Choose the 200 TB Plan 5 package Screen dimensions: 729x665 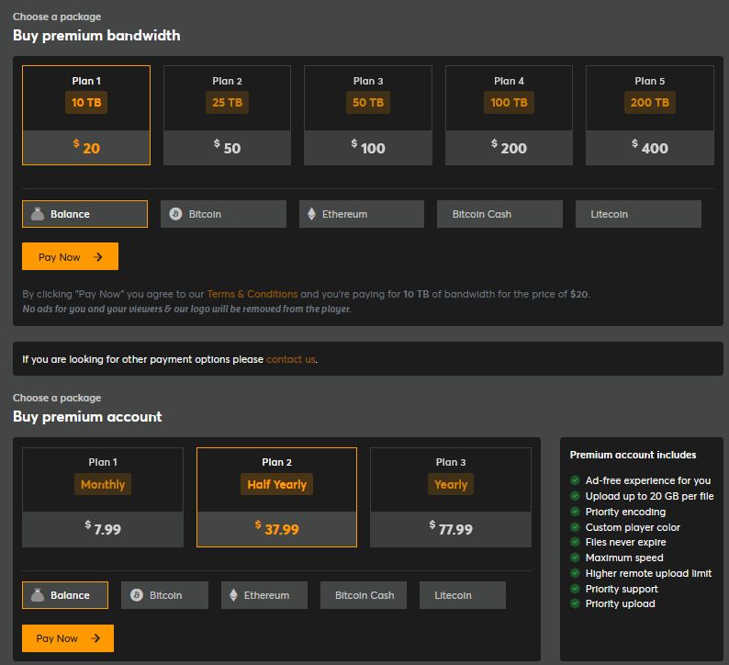(x=649, y=115)
